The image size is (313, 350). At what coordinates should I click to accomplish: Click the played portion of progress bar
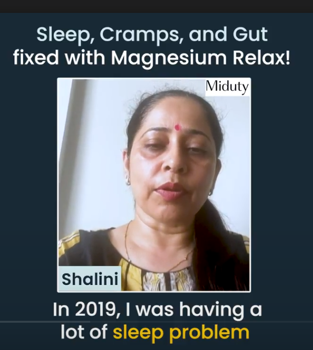coord(45,322)
